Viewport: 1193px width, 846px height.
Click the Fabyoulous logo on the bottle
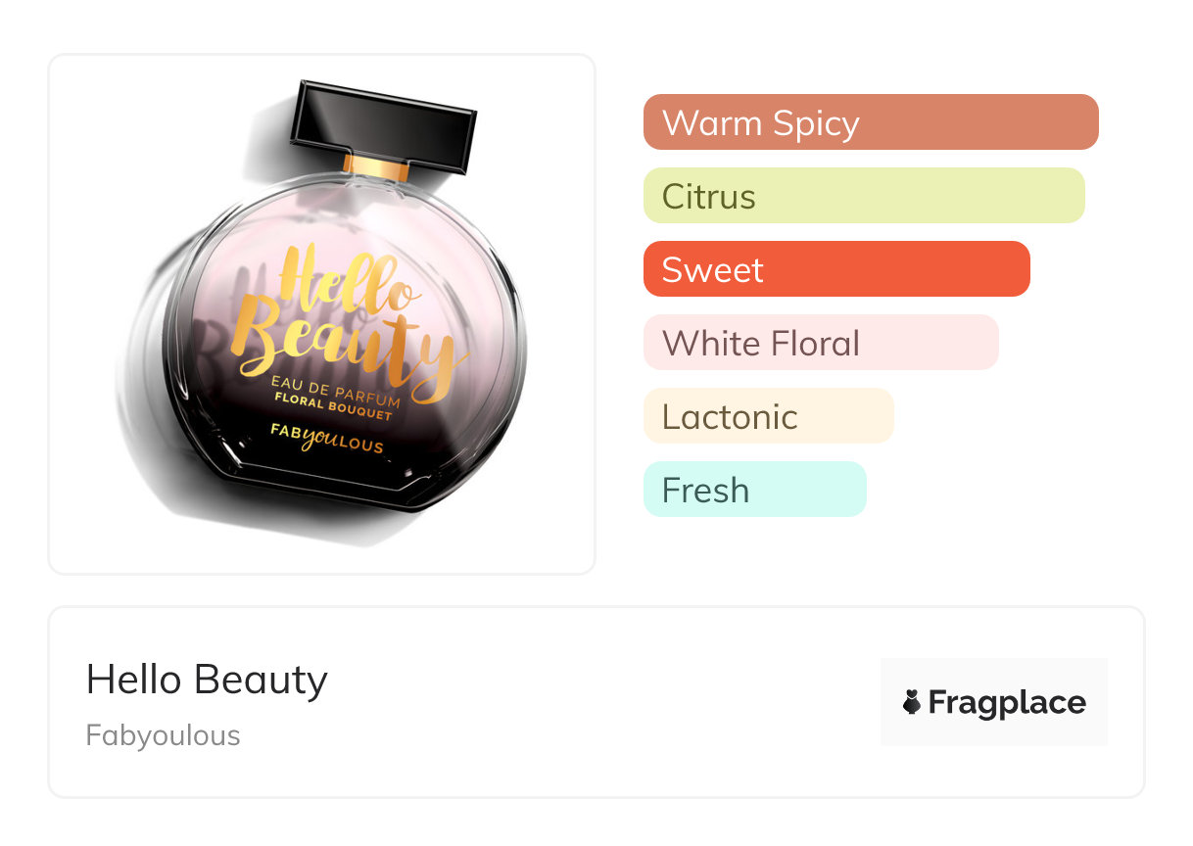(326, 437)
